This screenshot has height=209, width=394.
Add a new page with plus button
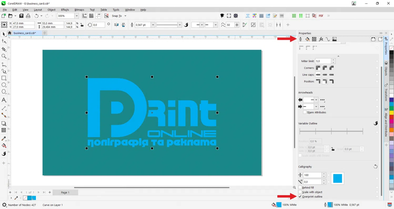coord(49,192)
